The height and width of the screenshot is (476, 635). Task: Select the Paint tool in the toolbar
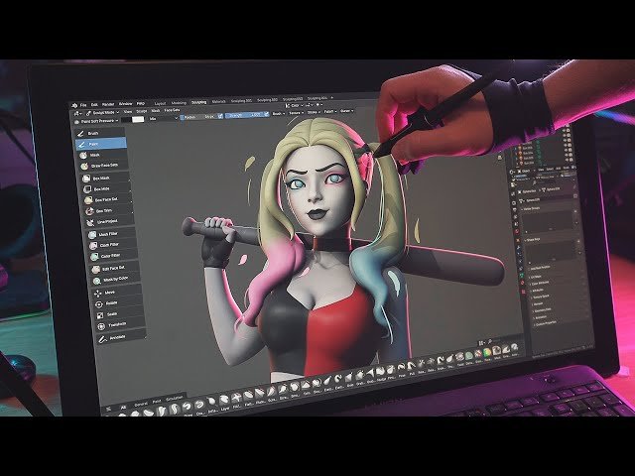click(101, 144)
